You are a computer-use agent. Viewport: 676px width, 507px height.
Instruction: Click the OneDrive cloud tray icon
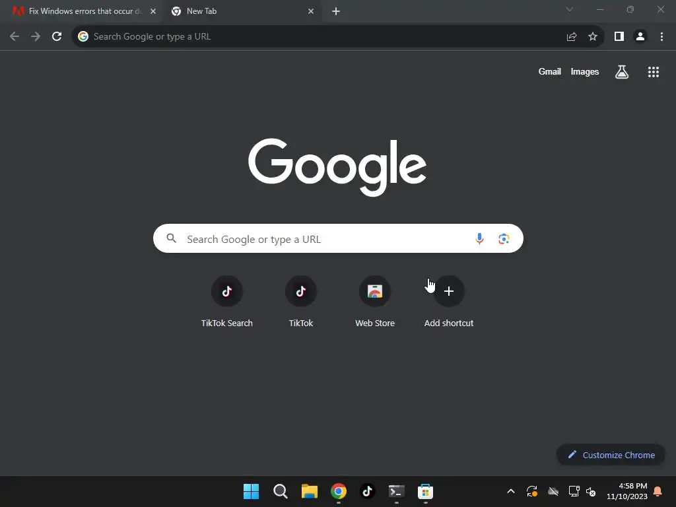(553, 491)
